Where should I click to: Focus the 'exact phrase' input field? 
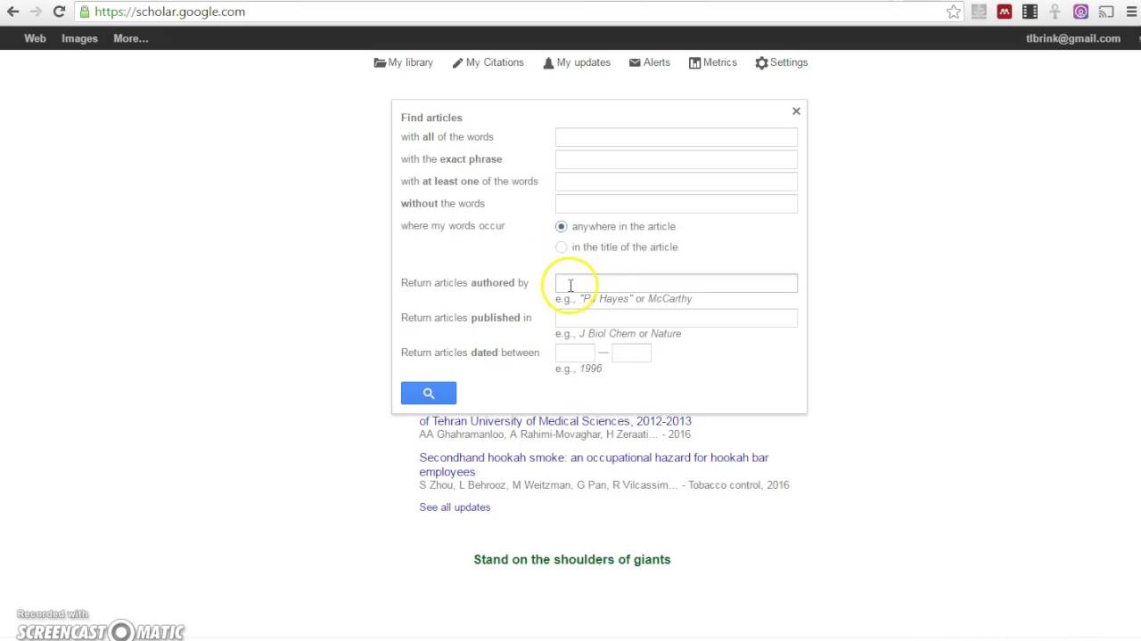pyautogui.click(x=677, y=159)
